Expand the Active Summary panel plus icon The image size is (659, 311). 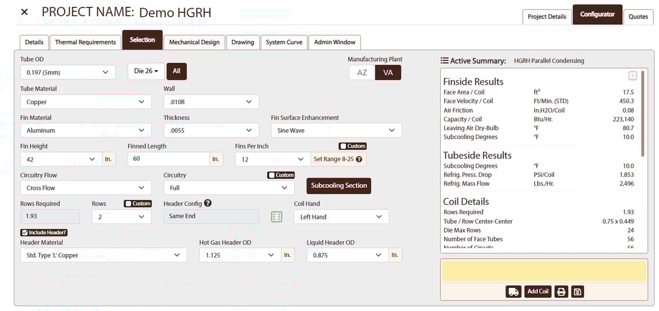coord(632,76)
